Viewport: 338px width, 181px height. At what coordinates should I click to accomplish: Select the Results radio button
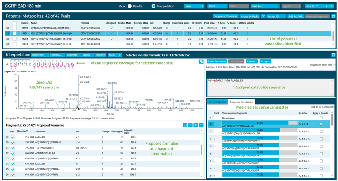click(130, 6)
